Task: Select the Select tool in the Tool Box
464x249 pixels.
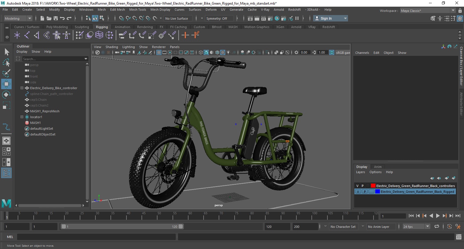Action: click(6, 52)
